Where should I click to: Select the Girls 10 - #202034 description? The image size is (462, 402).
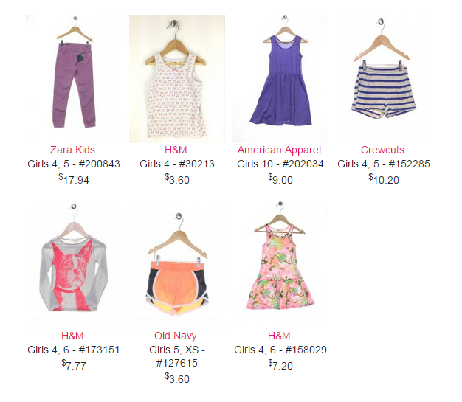tap(280, 164)
